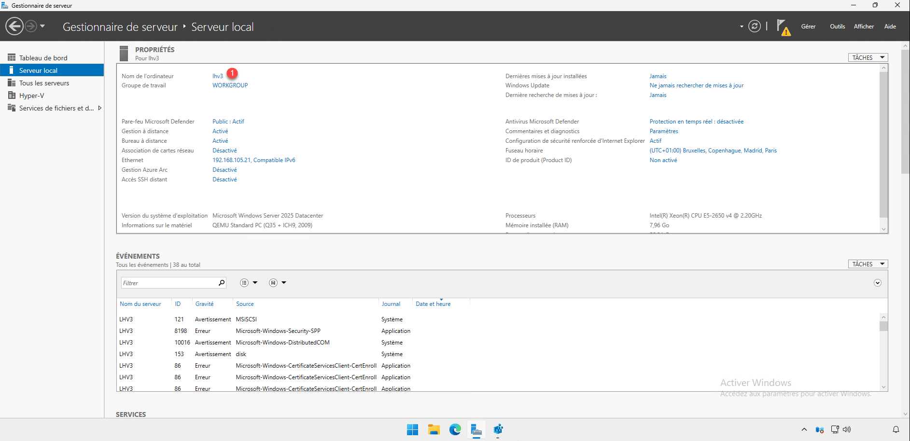Click the forward navigation arrow
This screenshot has height=441, width=910.
coord(31,26)
